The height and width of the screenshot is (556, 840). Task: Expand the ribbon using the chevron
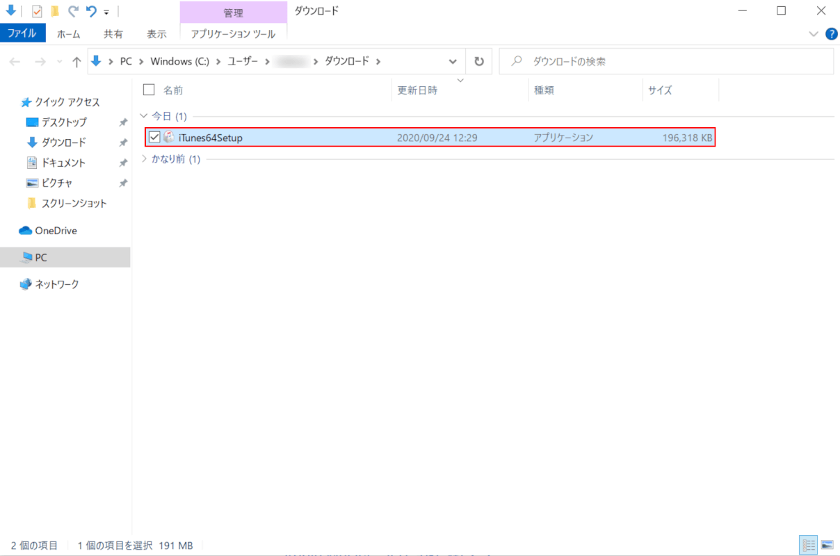[x=814, y=33]
